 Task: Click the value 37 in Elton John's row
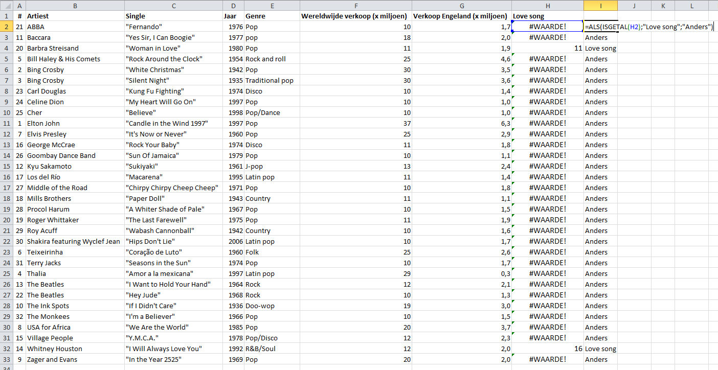pos(356,123)
